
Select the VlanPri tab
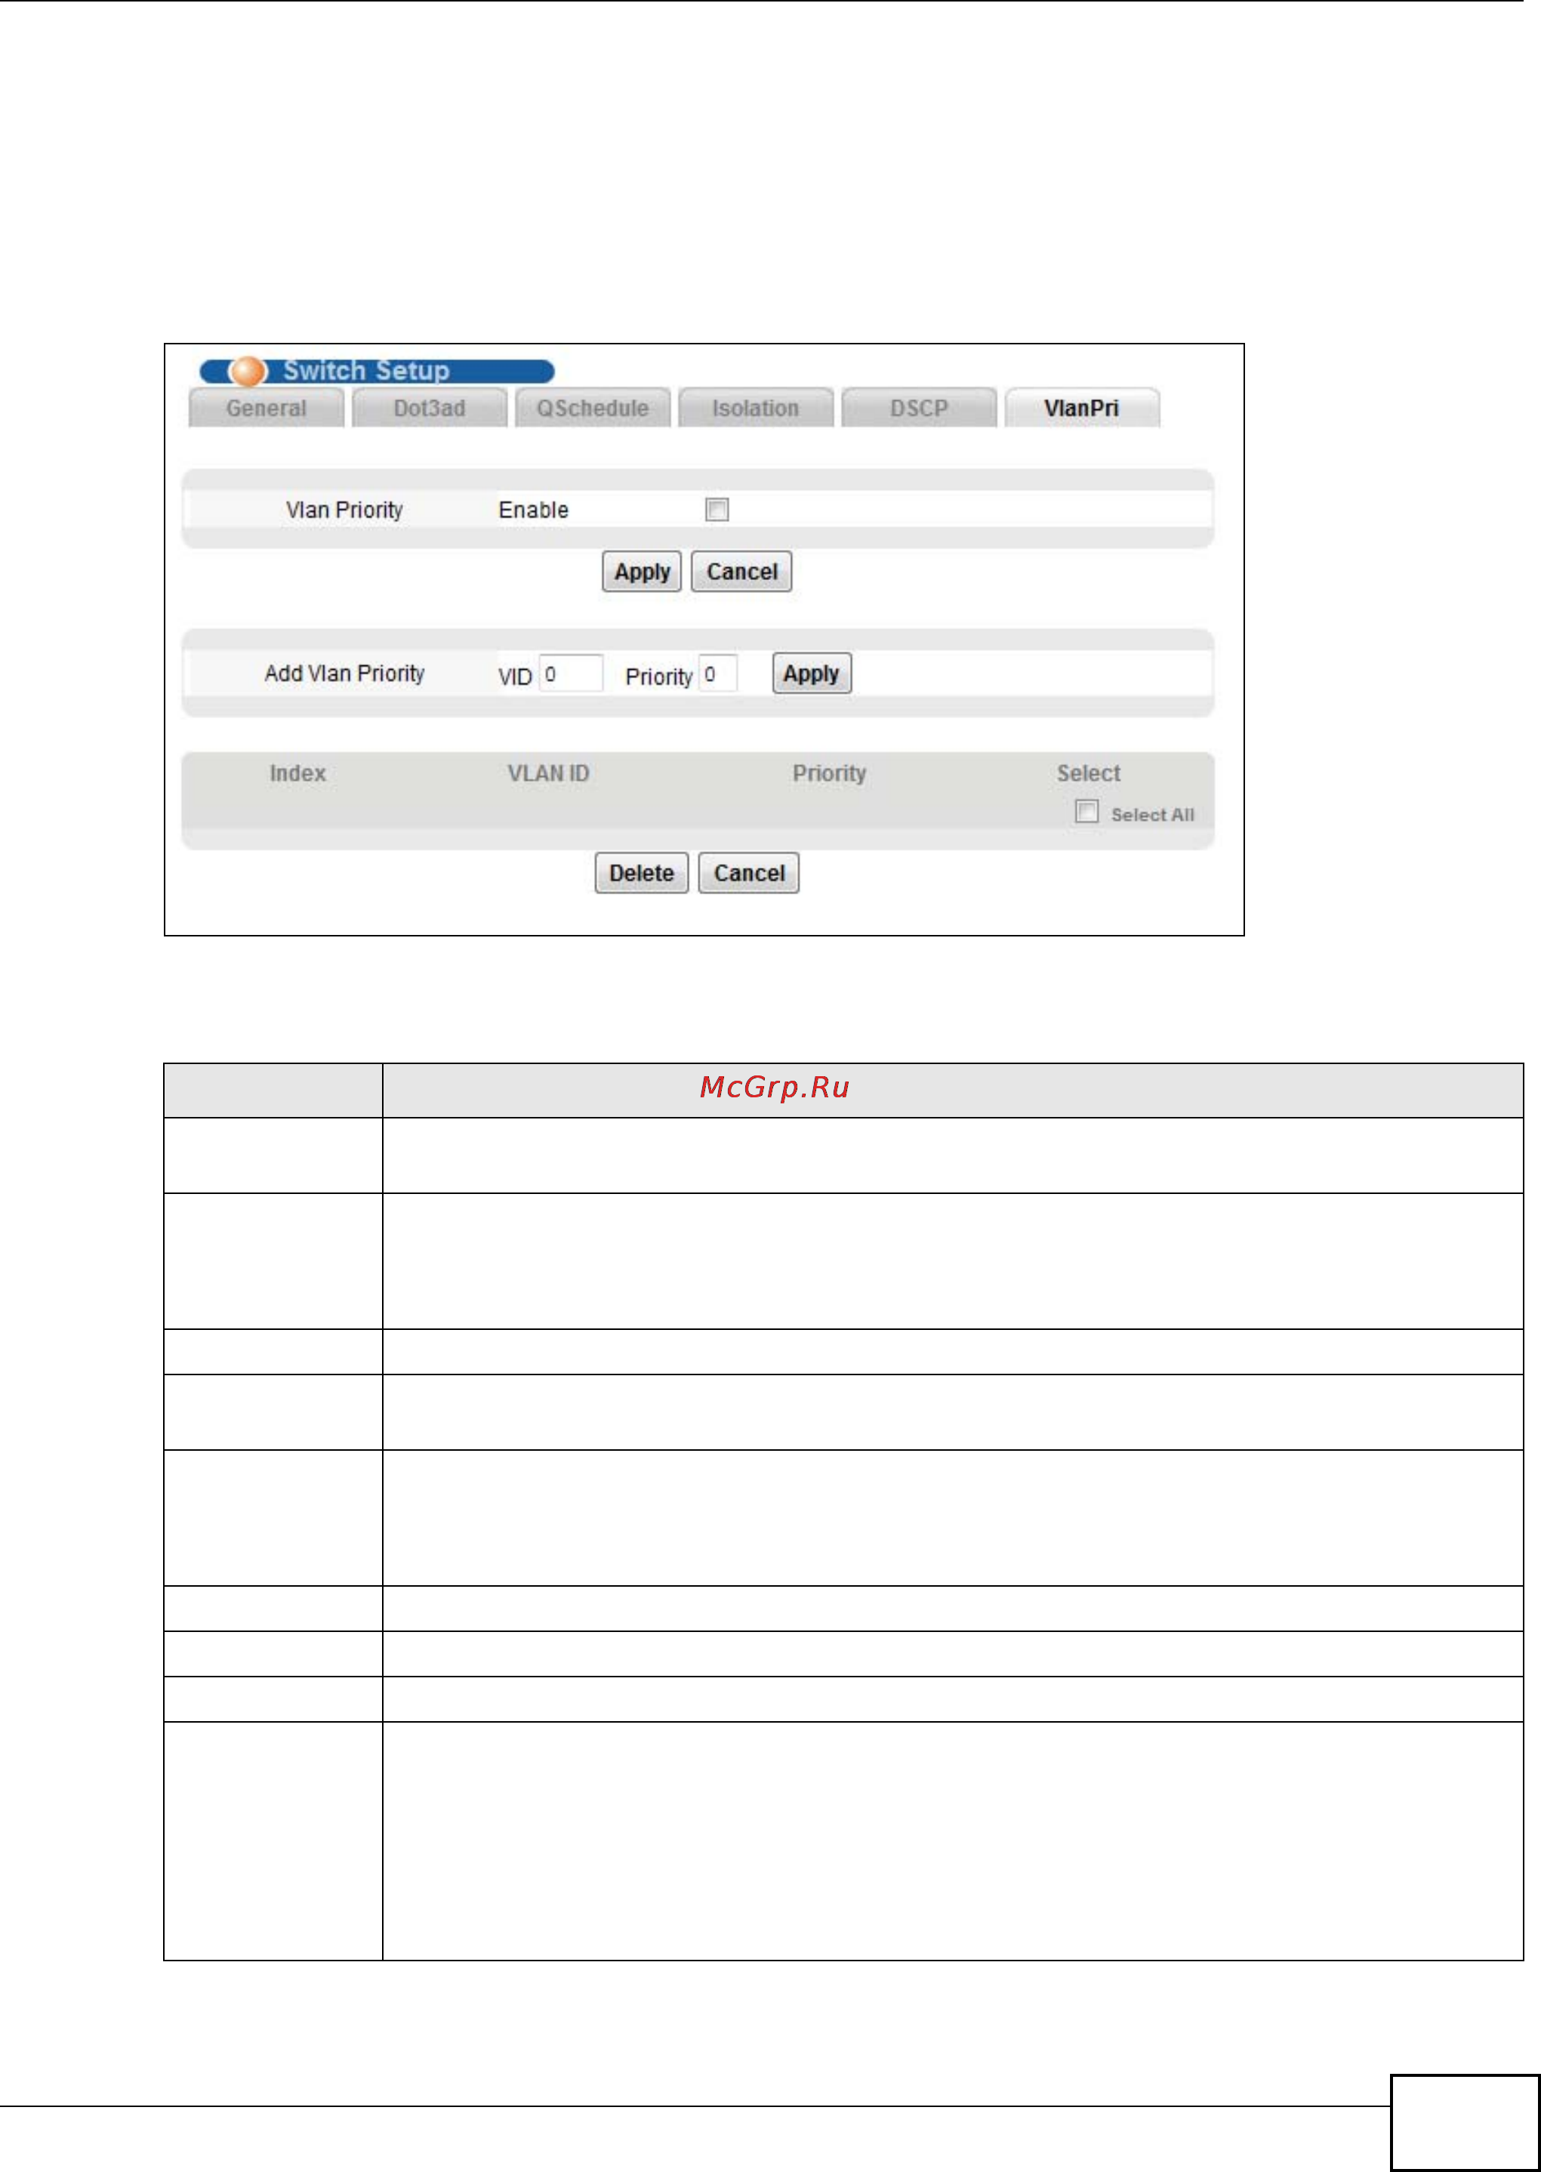pyautogui.click(x=1080, y=408)
